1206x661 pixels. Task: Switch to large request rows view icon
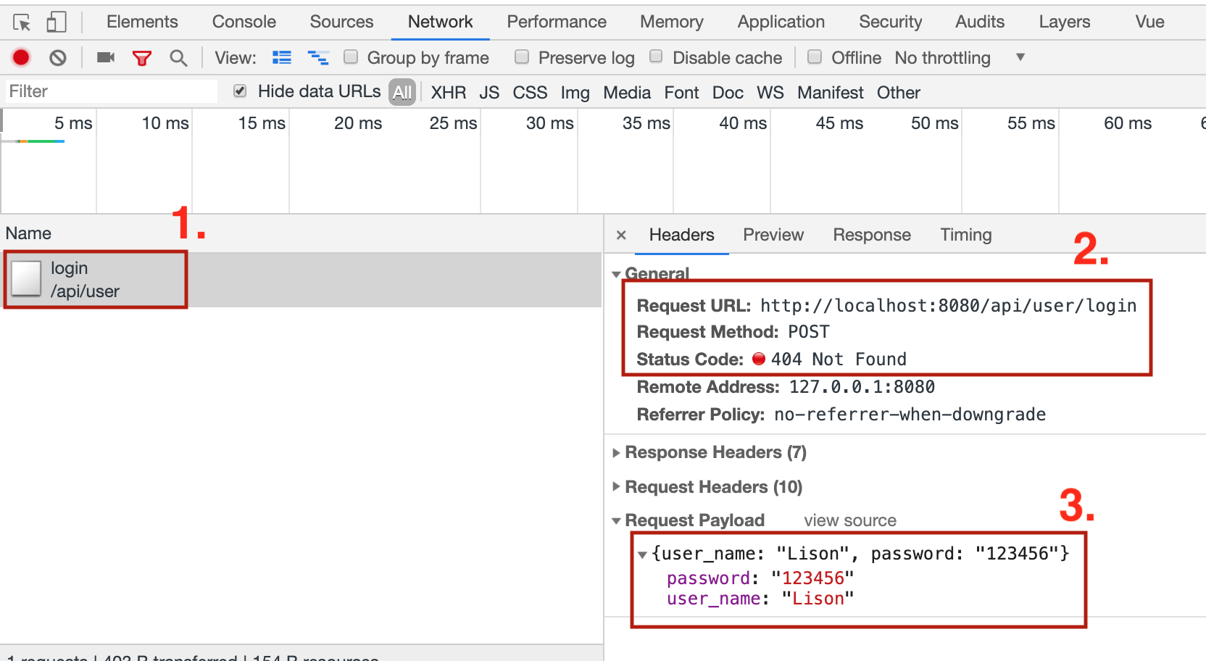[281, 57]
